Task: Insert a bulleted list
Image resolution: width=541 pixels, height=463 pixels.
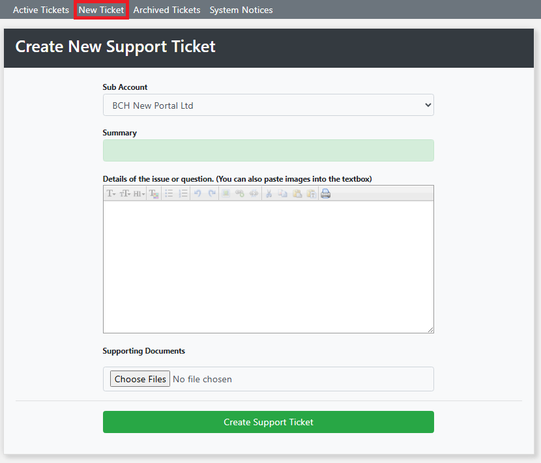Action: [169, 193]
